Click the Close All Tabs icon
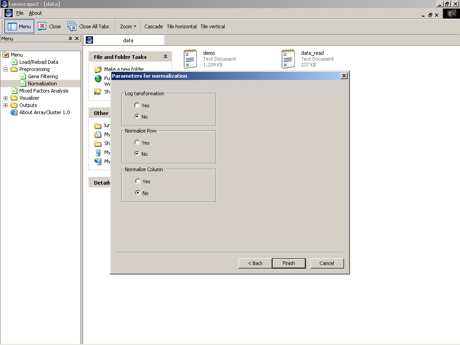 tap(72, 27)
